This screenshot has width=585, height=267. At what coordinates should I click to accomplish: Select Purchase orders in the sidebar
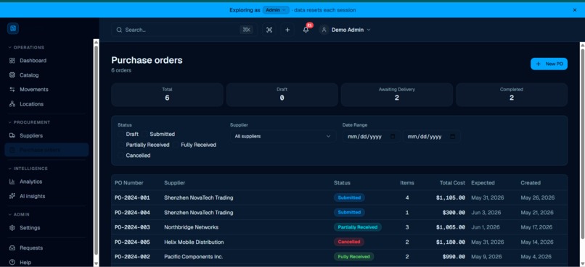pos(46,151)
